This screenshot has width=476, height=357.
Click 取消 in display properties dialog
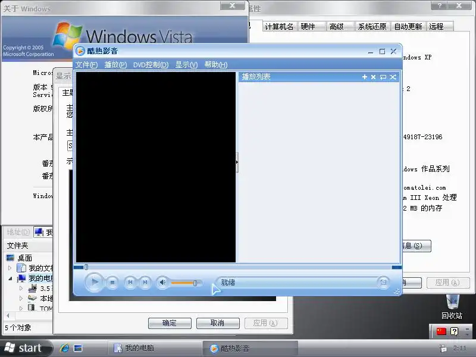point(218,323)
